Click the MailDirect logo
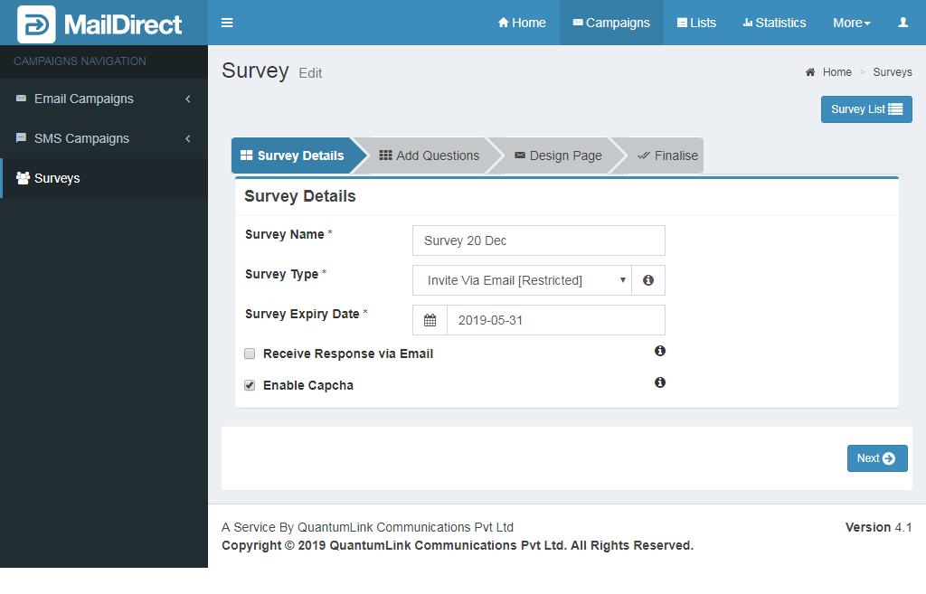The height and width of the screenshot is (594, 926). (99, 24)
